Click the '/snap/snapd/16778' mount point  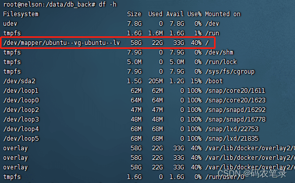pos(235,119)
